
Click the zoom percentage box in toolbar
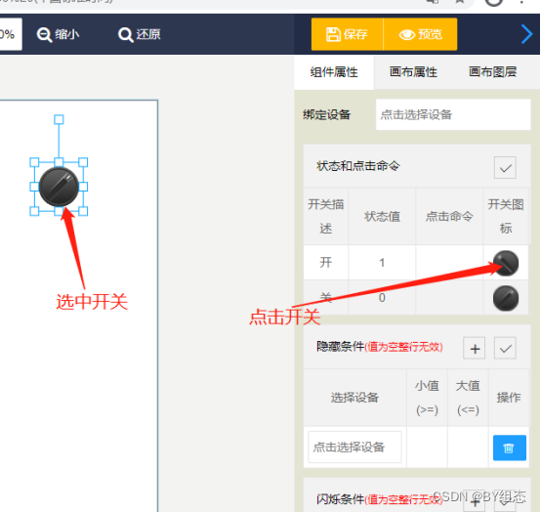(11, 34)
